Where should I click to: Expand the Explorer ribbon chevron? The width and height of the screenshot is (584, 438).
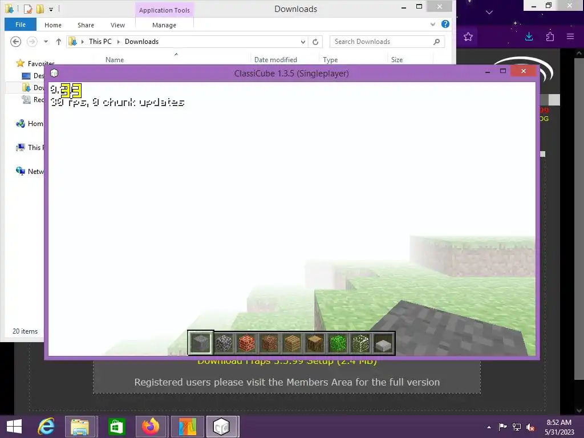pyautogui.click(x=433, y=24)
